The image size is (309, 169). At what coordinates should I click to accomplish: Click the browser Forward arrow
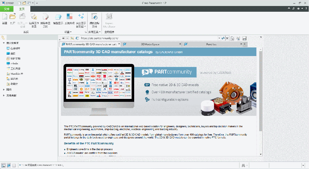[68, 38]
